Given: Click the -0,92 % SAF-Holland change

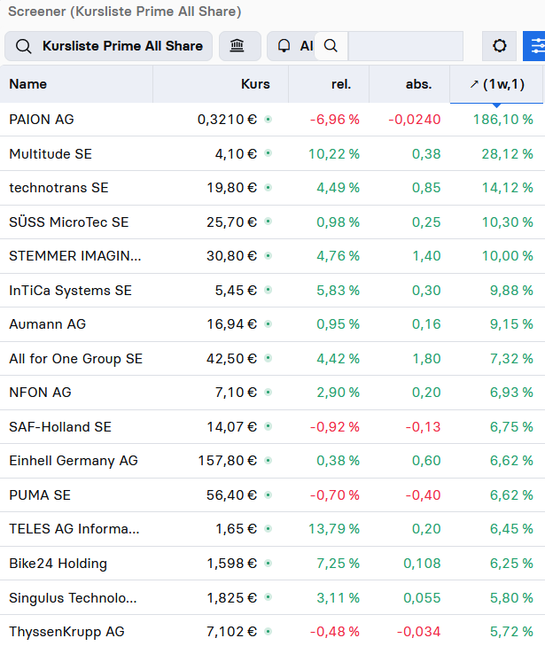Looking at the screenshot, I should point(334,427).
